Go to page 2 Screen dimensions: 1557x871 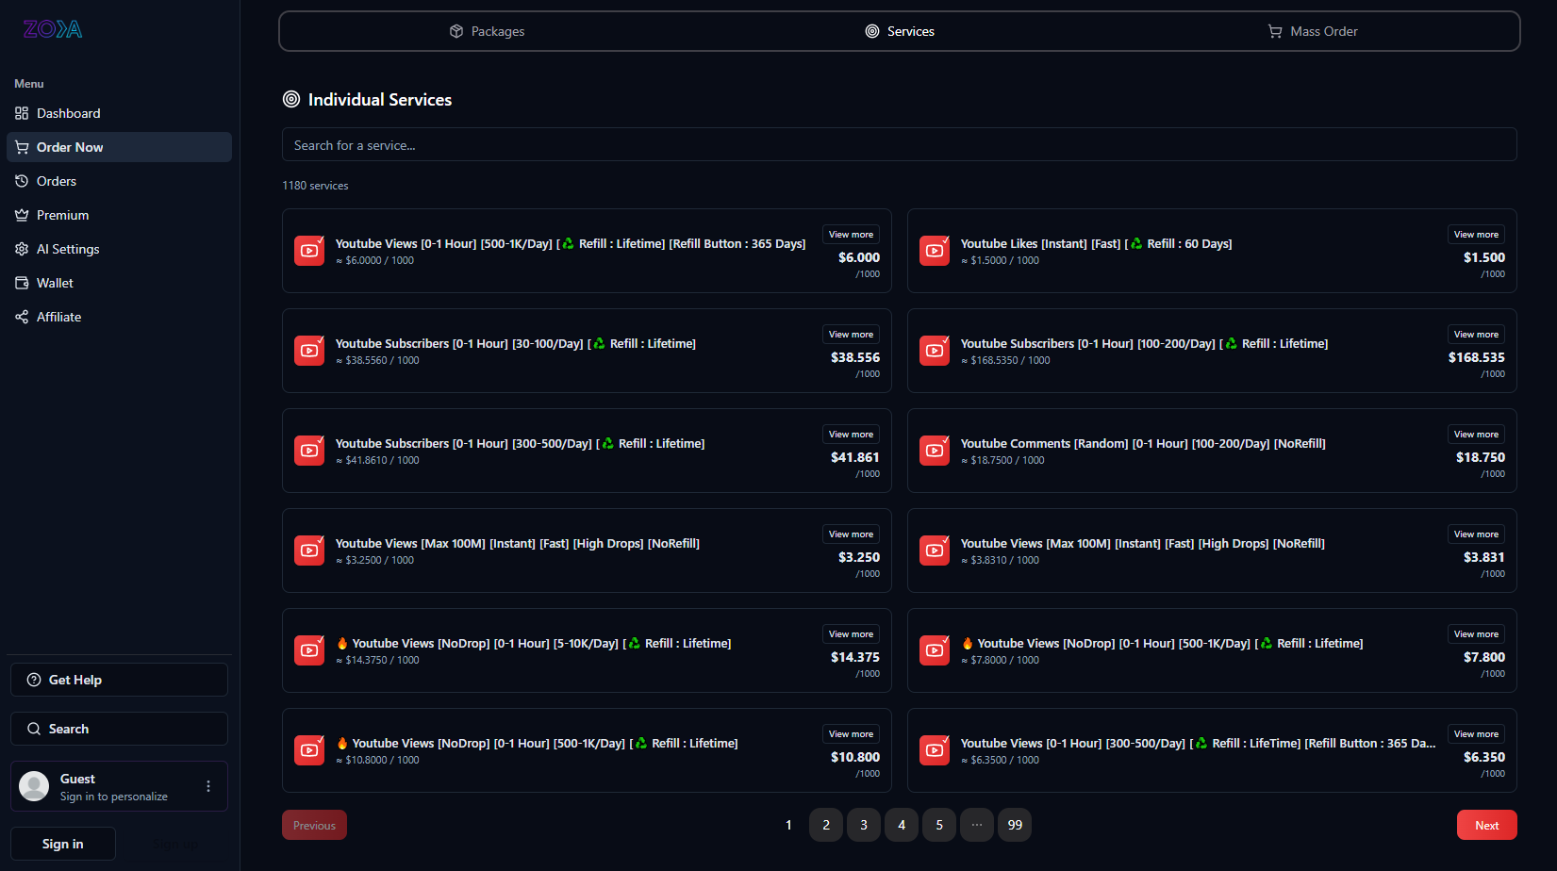pyautogui.click(x=826, y=825)
